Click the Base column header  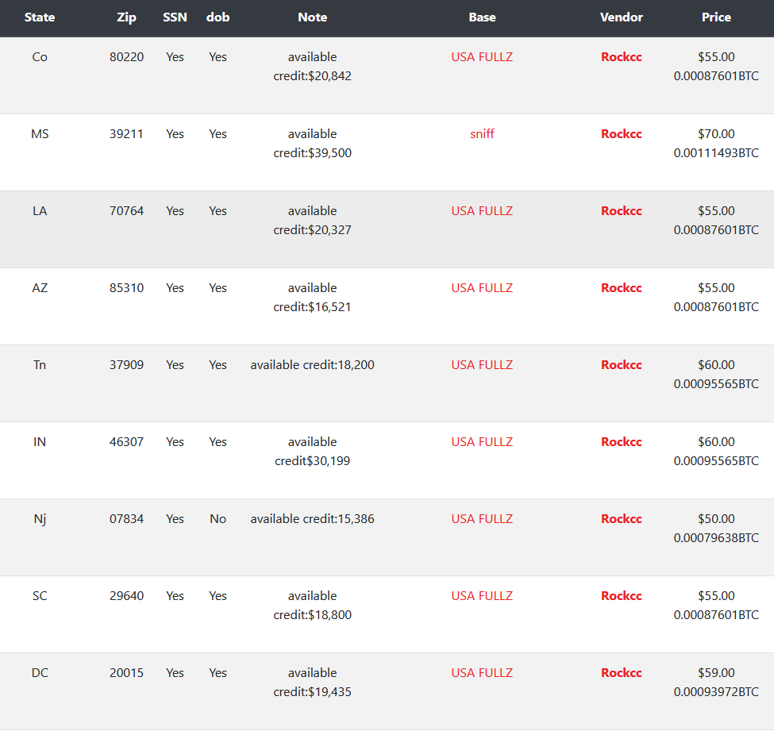click(x=483, y=17)
